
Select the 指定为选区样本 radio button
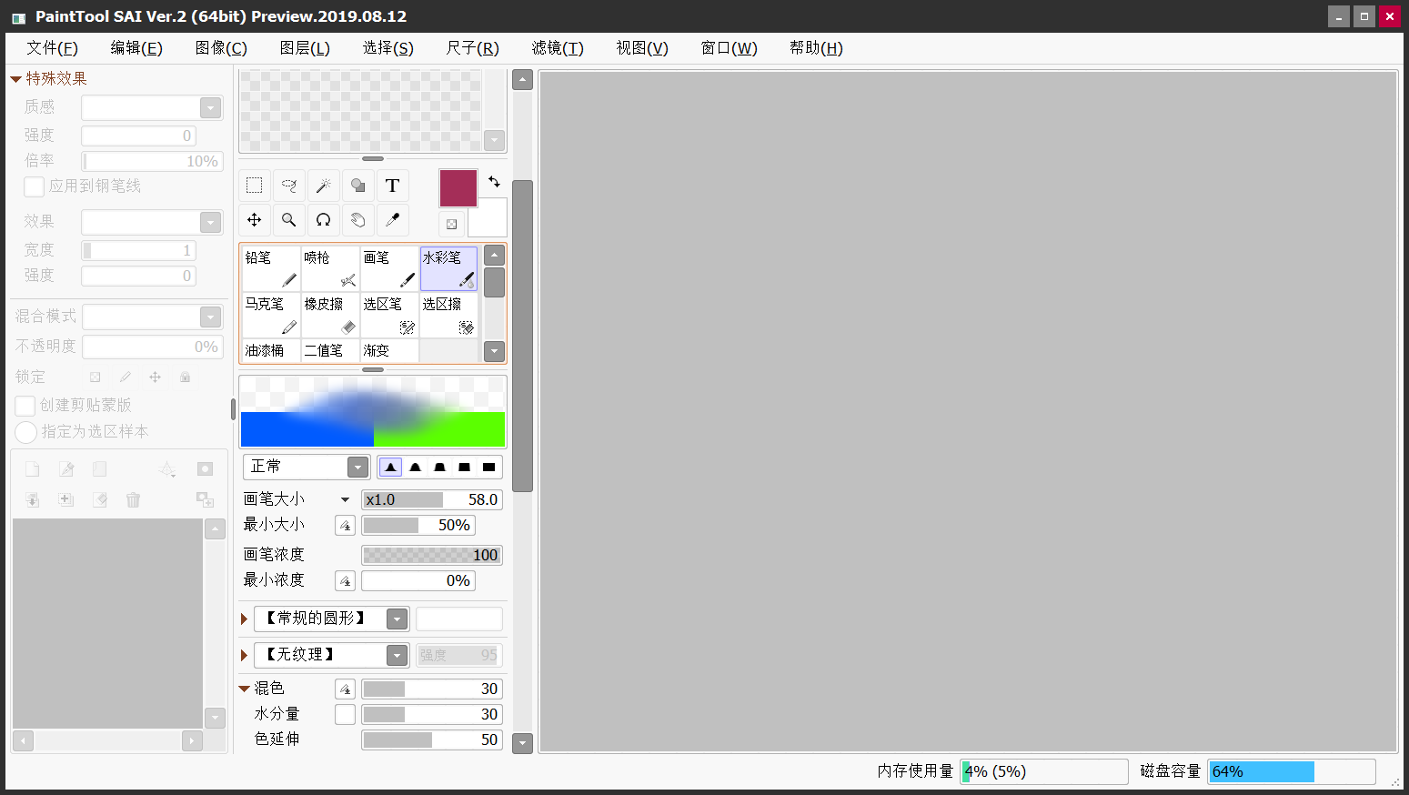pos(26,432)
